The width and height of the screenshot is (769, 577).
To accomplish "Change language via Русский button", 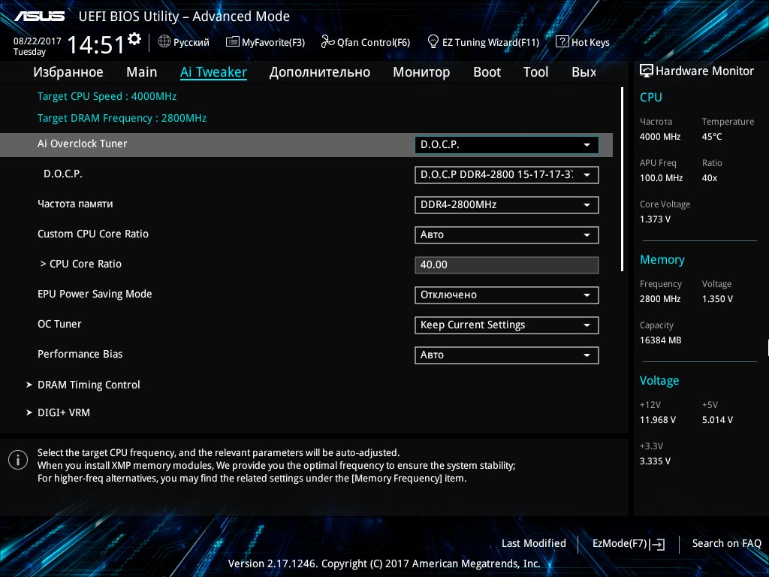I will click(184, 42).
